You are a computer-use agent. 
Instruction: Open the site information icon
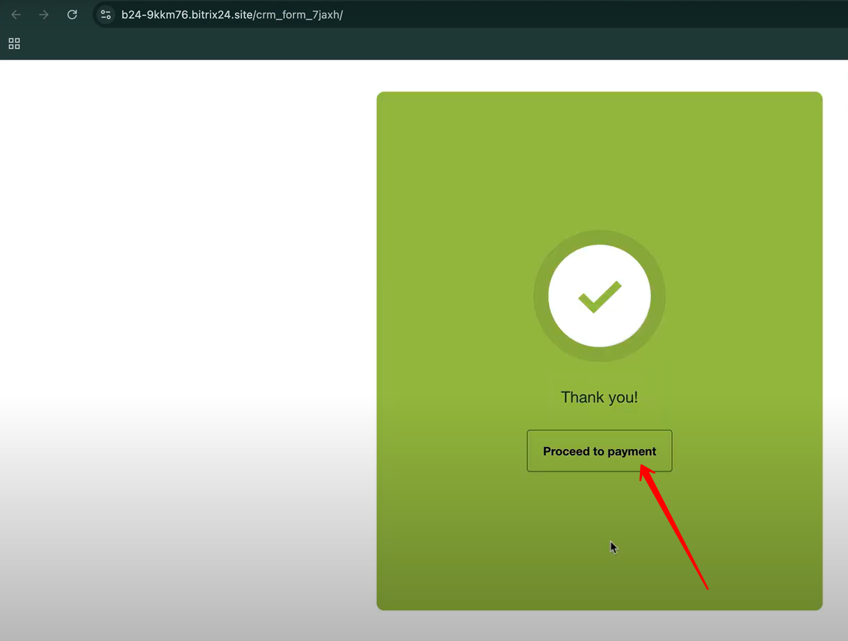coord(106,15)
